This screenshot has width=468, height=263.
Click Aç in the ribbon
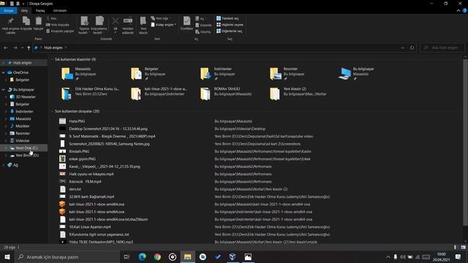[200, 18]
